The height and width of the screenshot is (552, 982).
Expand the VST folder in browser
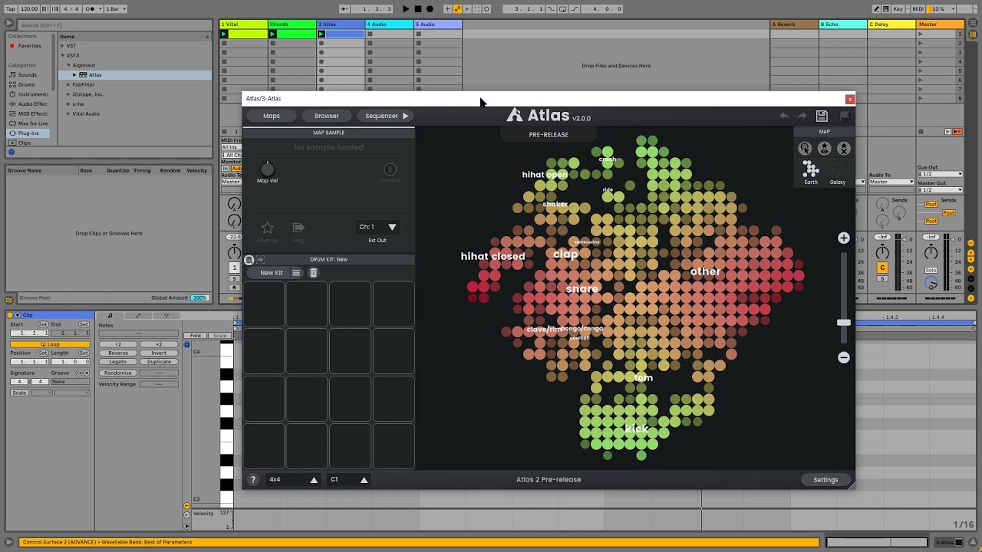click(64, 46)
